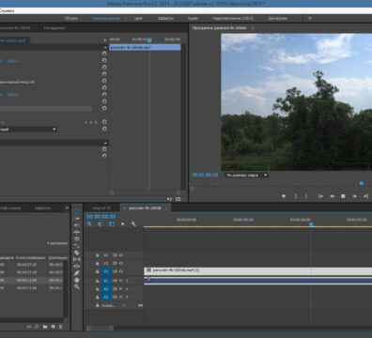Switch to the Аудио workspace tab
This screenshot has height=338, width=372.
[193, 19]
